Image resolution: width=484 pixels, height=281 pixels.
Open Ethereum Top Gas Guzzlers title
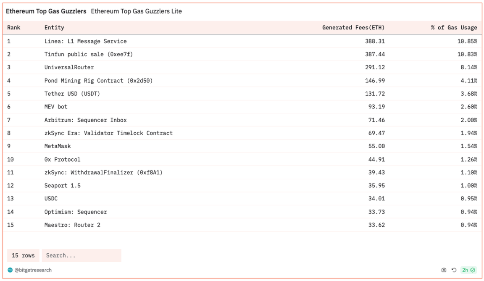point(46,11)
